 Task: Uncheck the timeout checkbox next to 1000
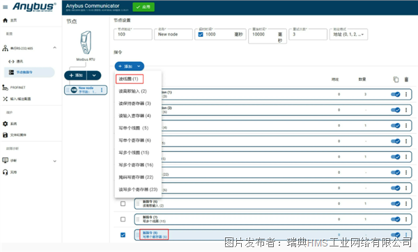coord(201,34)
